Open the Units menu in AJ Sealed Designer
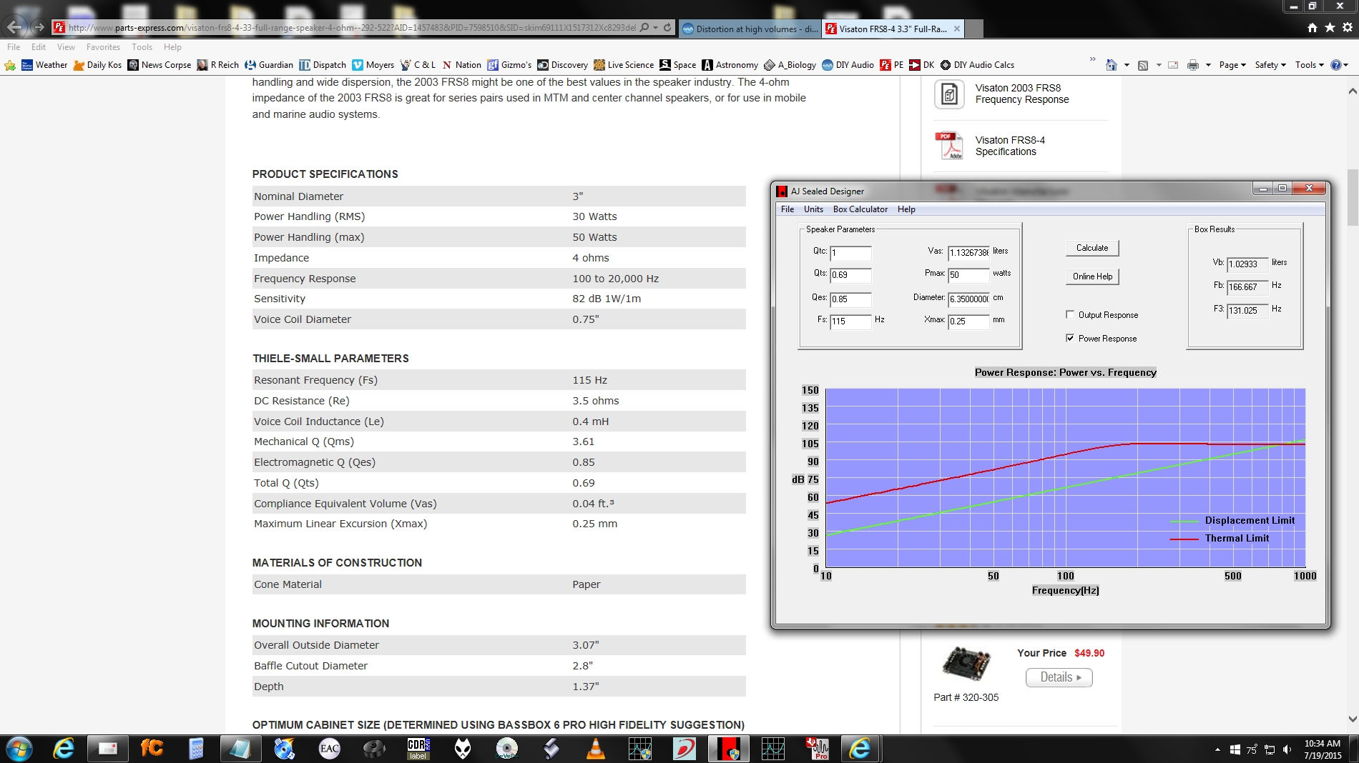Viewport: 1359px width, 763px height. [813, 209]
